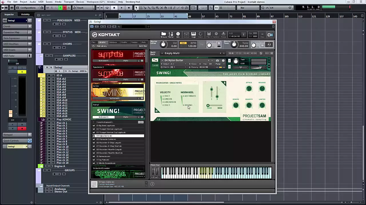Screen dimensions: 366x205
Task: Toggle the Ext sync button in Master Editor
Action: point(184,43)
